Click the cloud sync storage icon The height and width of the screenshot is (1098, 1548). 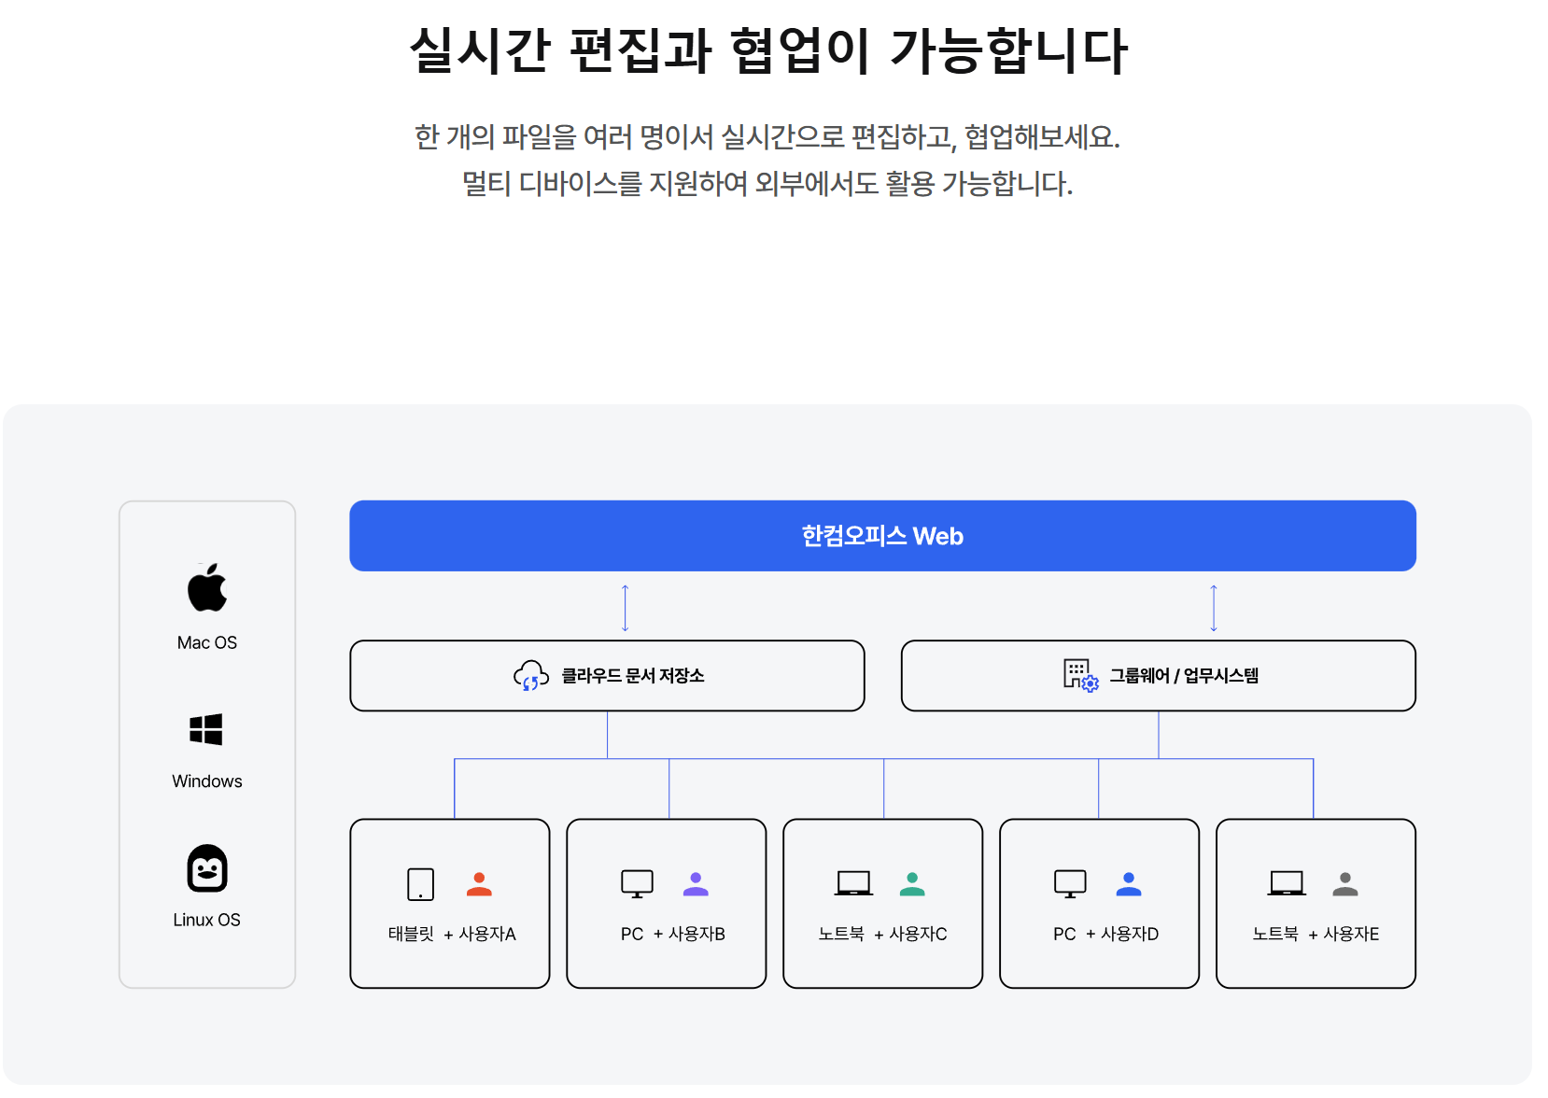point(530,676)
